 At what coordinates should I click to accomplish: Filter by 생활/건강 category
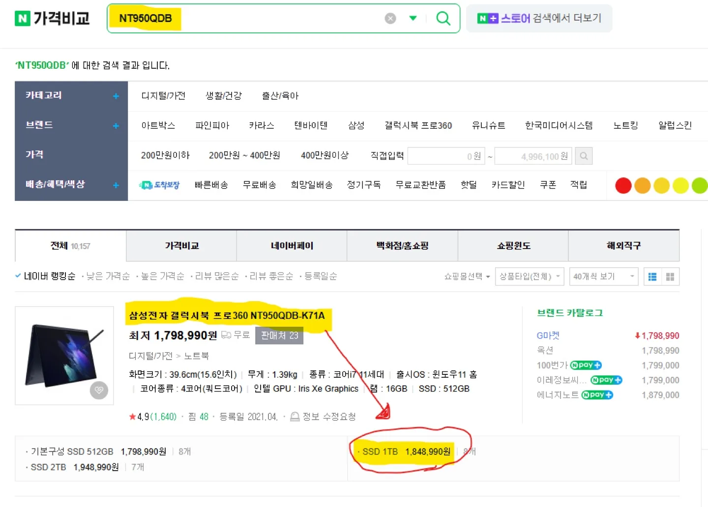pos(224,96)
